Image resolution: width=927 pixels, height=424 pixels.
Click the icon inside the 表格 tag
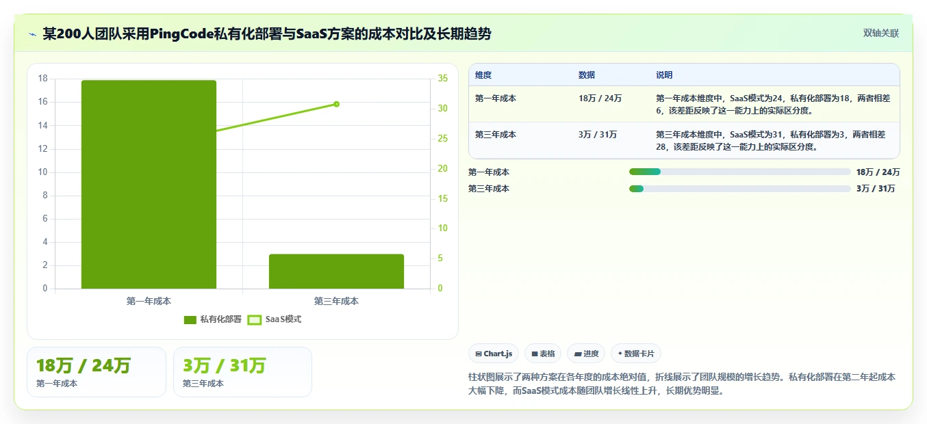pos(535,354)
